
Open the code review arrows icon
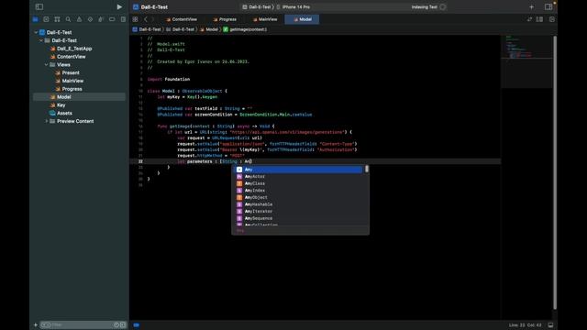[529, 19]
